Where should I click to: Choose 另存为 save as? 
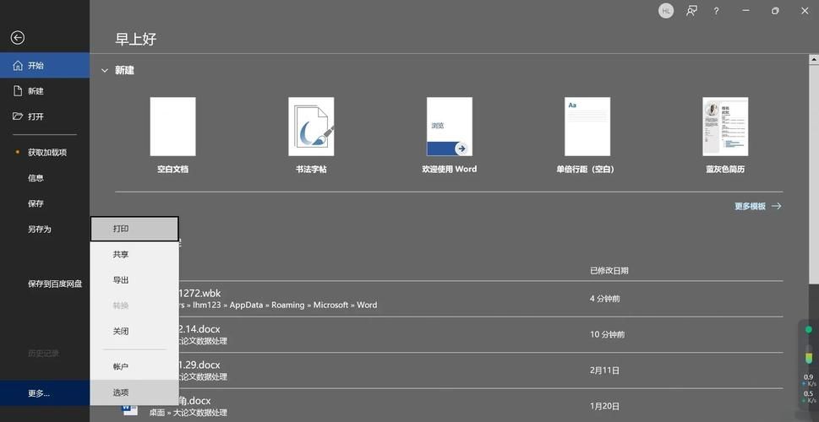click(x=45, y=229)
